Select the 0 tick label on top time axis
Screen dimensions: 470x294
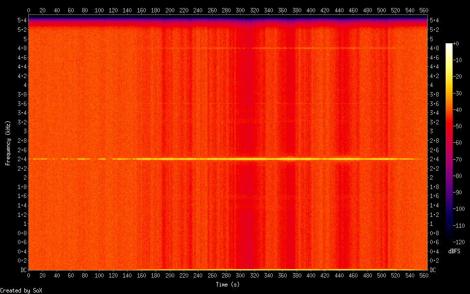click(x=28, y=10)
